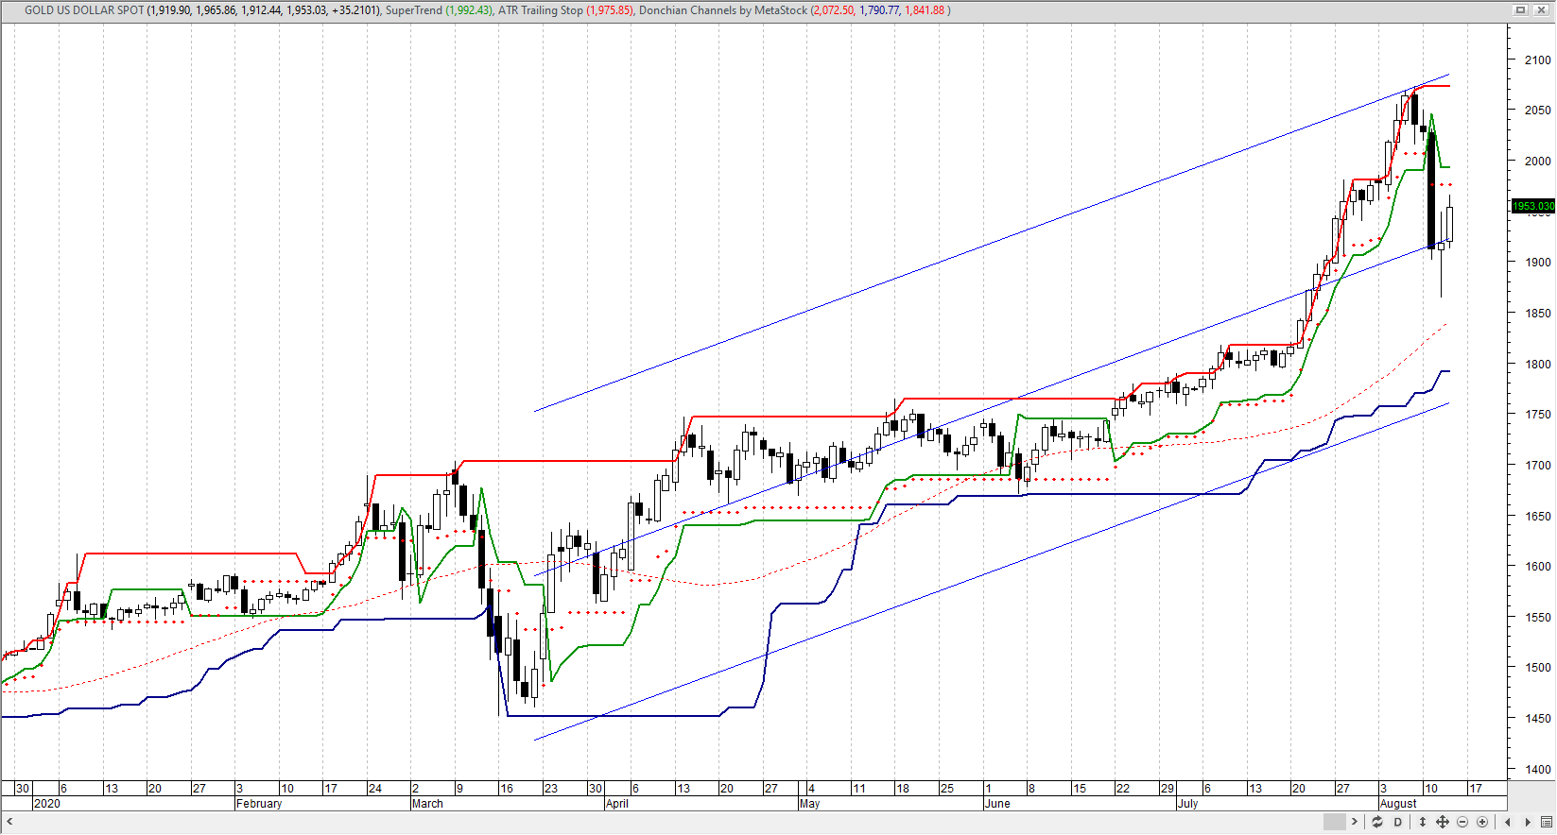Click the February month label on the date axis
1557x835 pixels.
(x=259, y=804)
